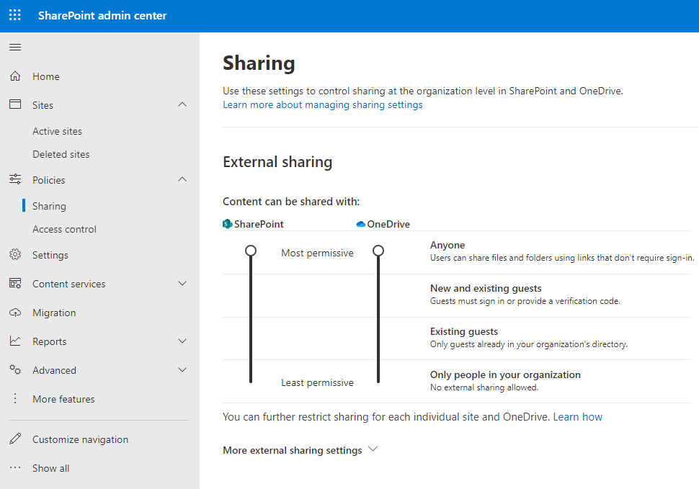Collapse the Policies section chevron
This screenshot has width=699, height=489.
click(182, 179)
